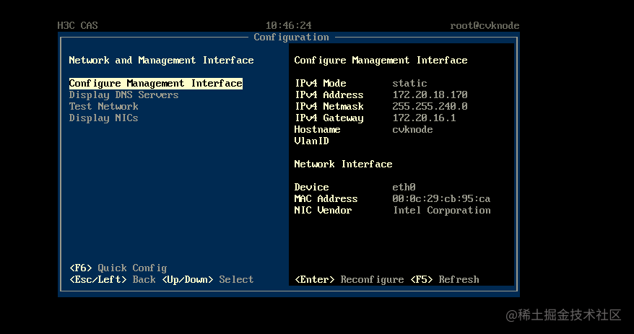Select Configure Management Interface menu entry
The width and height of the screenshot is (634, 334).
coord(155,84)
